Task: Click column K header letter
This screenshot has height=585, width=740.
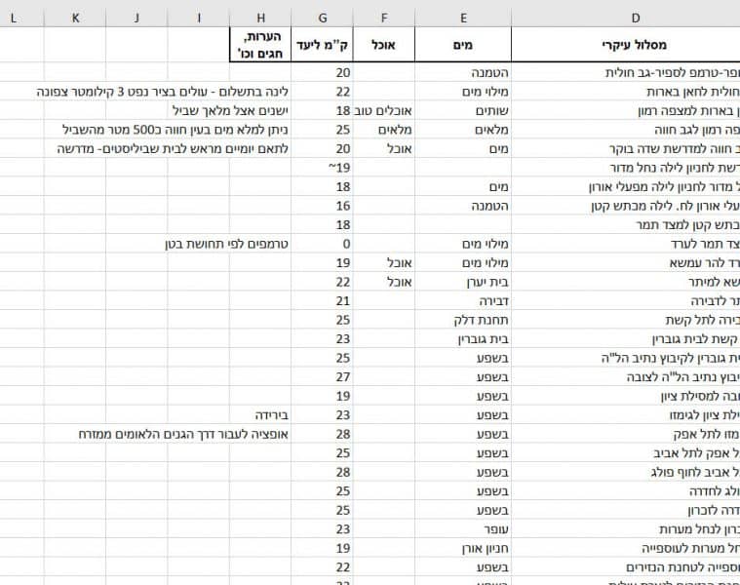Action: click(76, 16)
